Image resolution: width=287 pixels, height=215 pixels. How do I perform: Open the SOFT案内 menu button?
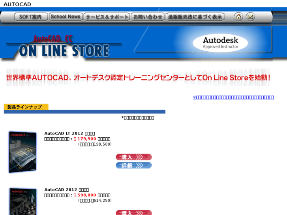point(30,17)
